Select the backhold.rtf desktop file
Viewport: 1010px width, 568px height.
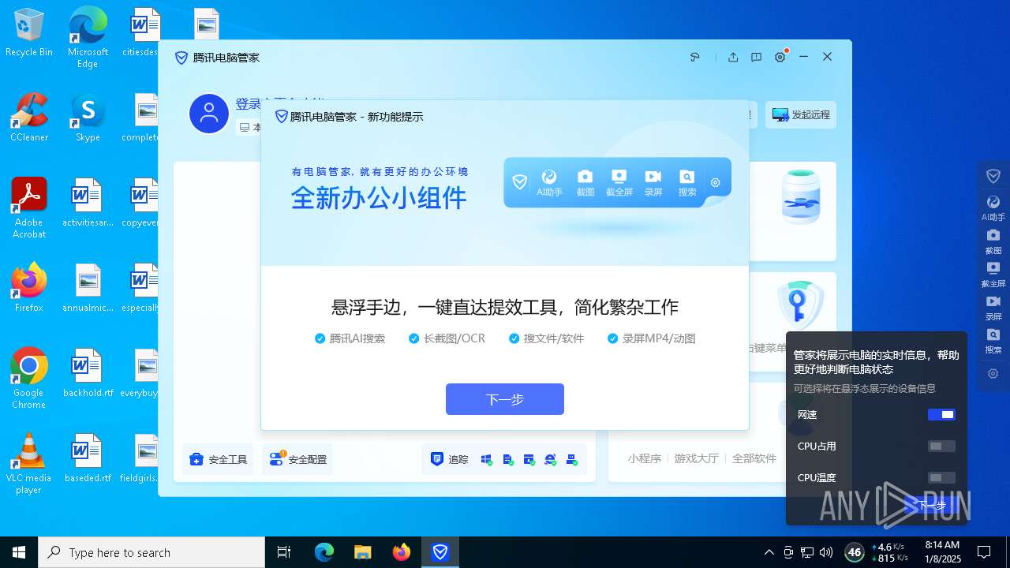pos(88,372)
